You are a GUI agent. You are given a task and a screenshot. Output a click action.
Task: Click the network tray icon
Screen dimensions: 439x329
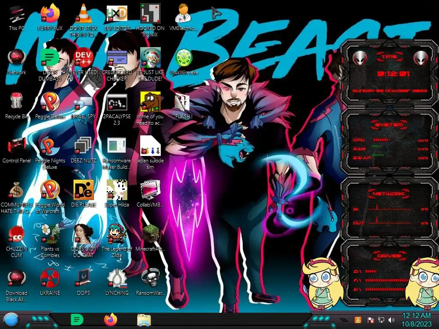pyautogui.click(x=381, y=320)
